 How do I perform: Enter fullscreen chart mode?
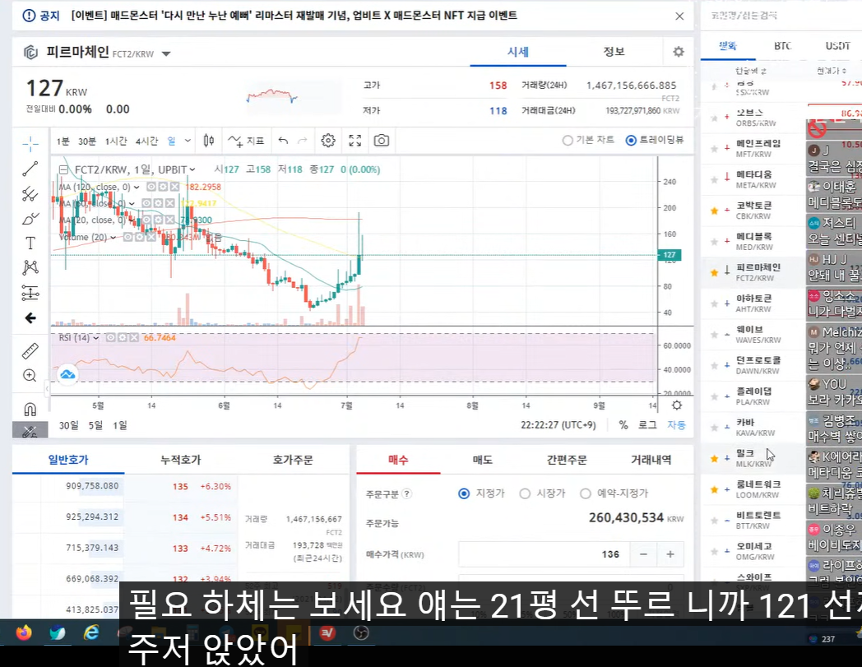355,141
